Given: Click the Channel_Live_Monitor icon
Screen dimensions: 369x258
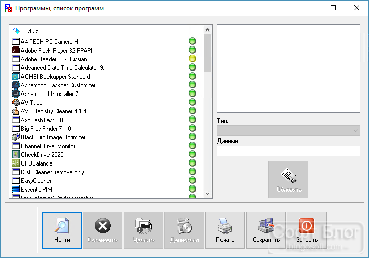Looking at the screenshot, I should (x=15, y=146).
